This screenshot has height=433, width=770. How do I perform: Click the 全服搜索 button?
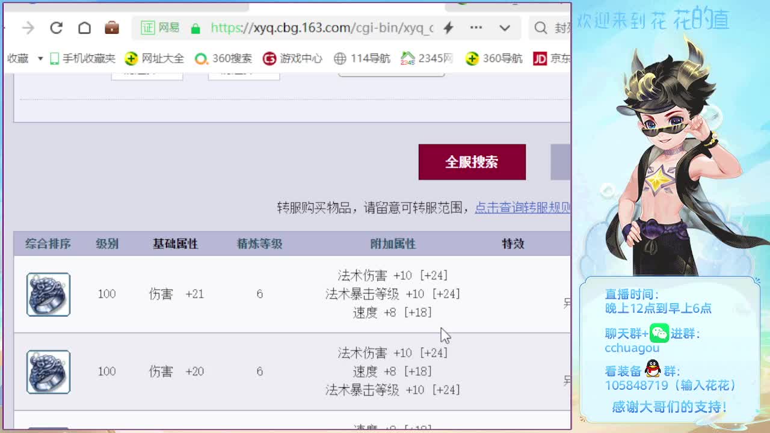[472, 162]
